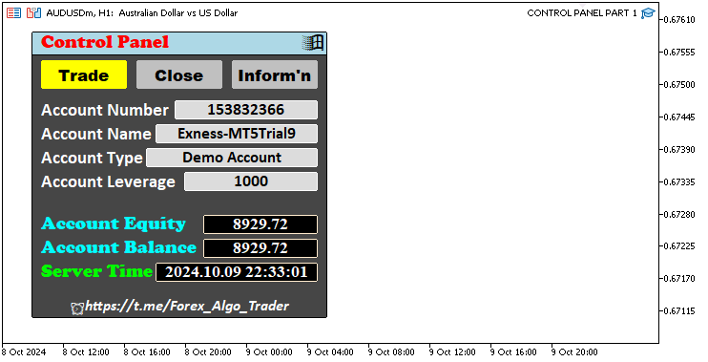708x362 pixels.
Task: Click the Account Balance value 8929.72
Action: tap(260, 248)
